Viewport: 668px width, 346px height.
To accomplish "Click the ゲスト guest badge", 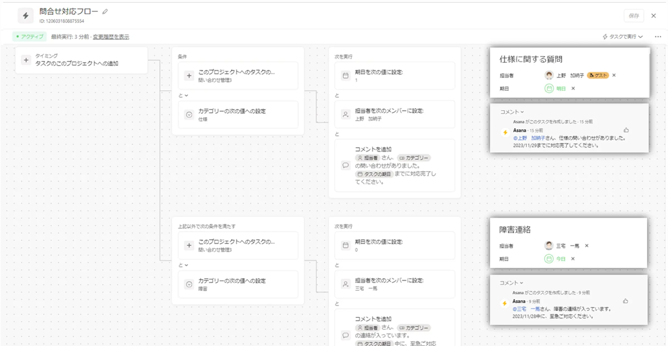I will (x=598, y=75).
